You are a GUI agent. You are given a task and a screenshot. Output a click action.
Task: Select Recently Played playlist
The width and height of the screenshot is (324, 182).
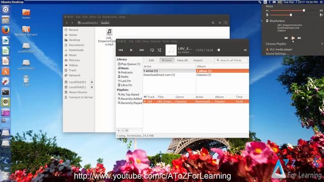click(130, 103)
